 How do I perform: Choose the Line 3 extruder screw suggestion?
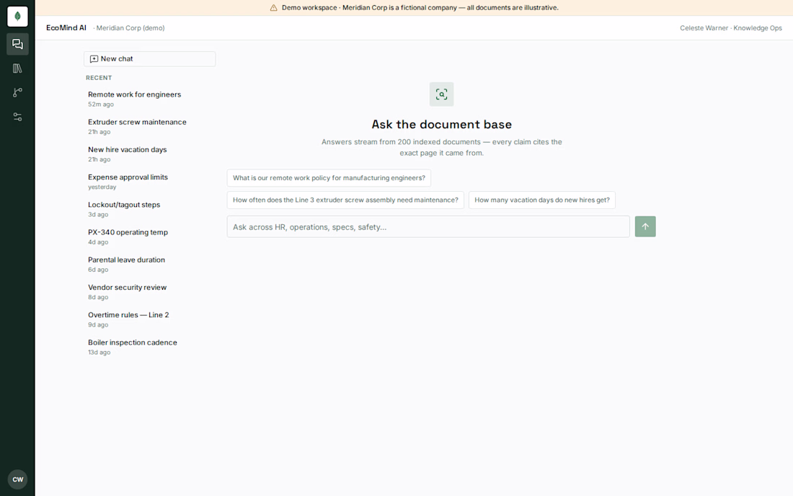[x=345, y=200]
